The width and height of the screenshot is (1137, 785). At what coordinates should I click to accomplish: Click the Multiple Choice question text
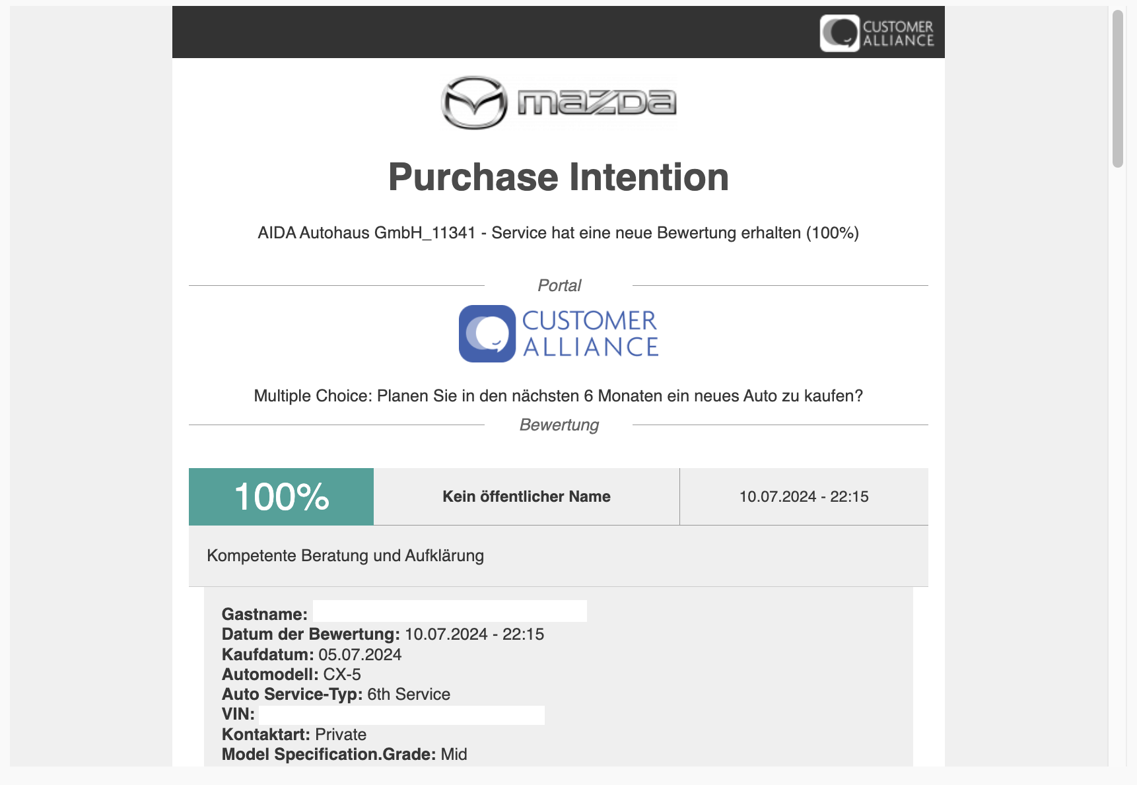point(559,395)
